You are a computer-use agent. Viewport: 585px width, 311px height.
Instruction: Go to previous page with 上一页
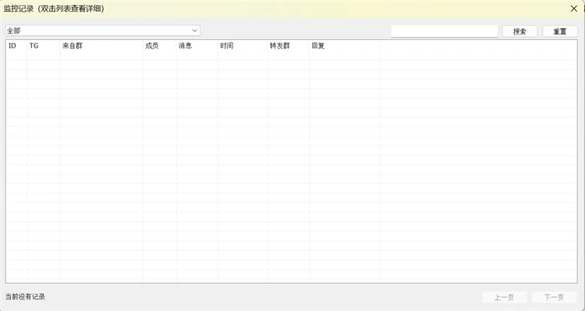[x=505, y=297]
